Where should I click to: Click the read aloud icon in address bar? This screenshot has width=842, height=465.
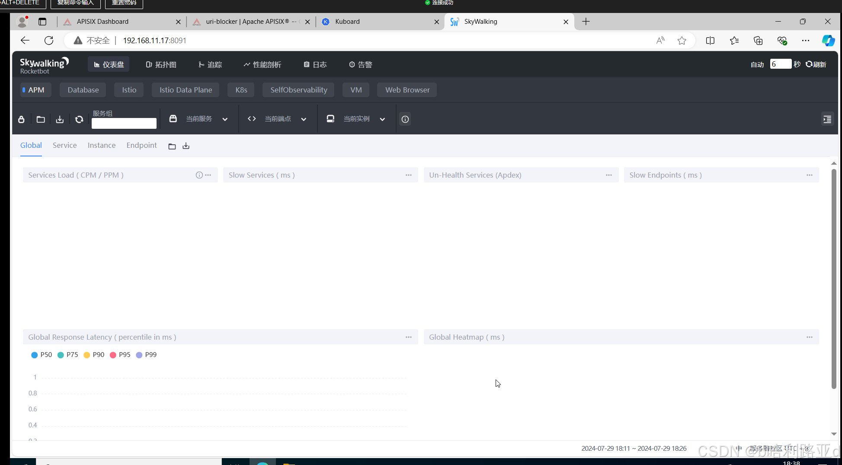[x=660, y=41]
